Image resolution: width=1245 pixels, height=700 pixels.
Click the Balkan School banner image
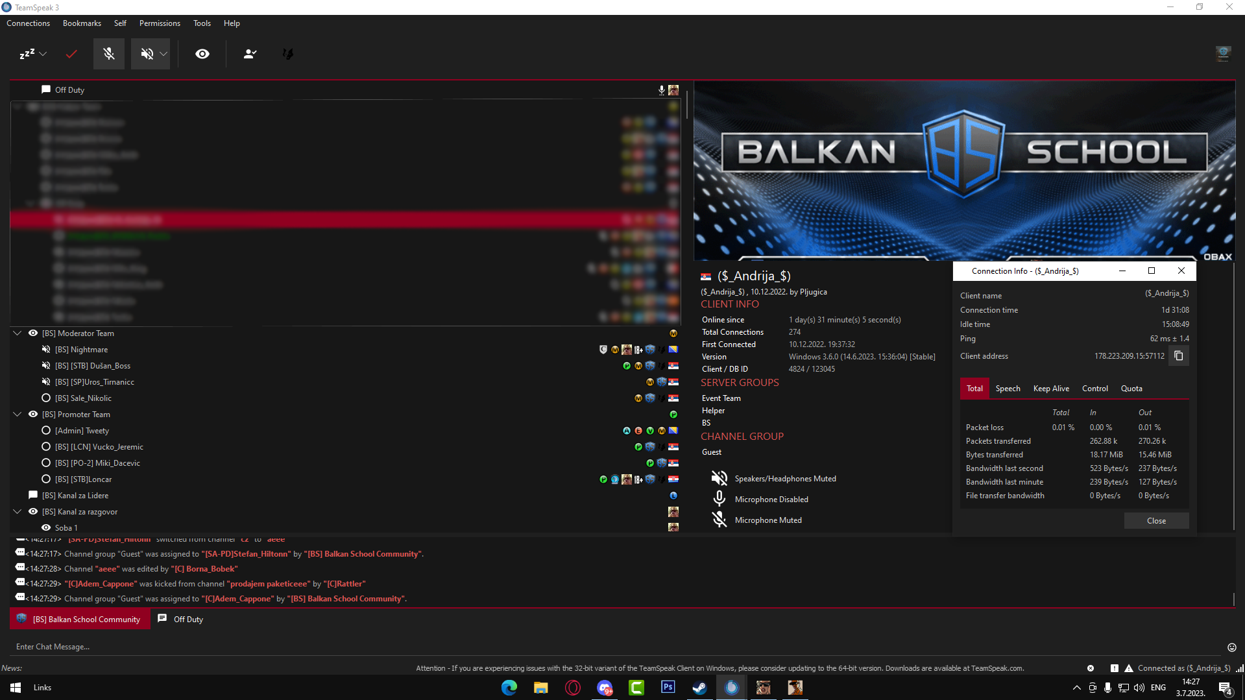tap(964, 171)
